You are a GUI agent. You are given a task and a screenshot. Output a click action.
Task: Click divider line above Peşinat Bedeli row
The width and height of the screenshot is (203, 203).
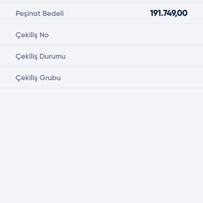click(101, 2)
